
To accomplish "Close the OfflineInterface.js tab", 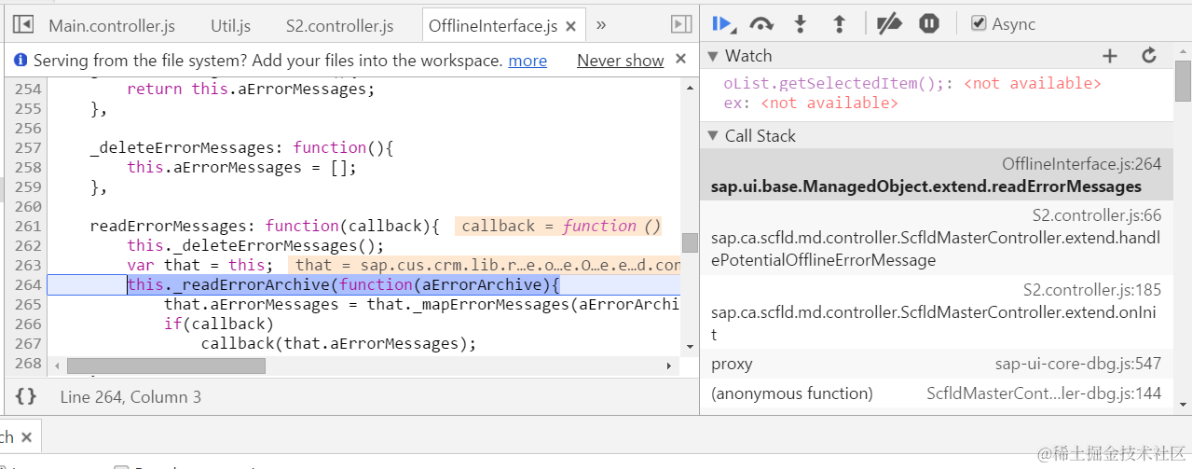I will click(x=571, y=26).
